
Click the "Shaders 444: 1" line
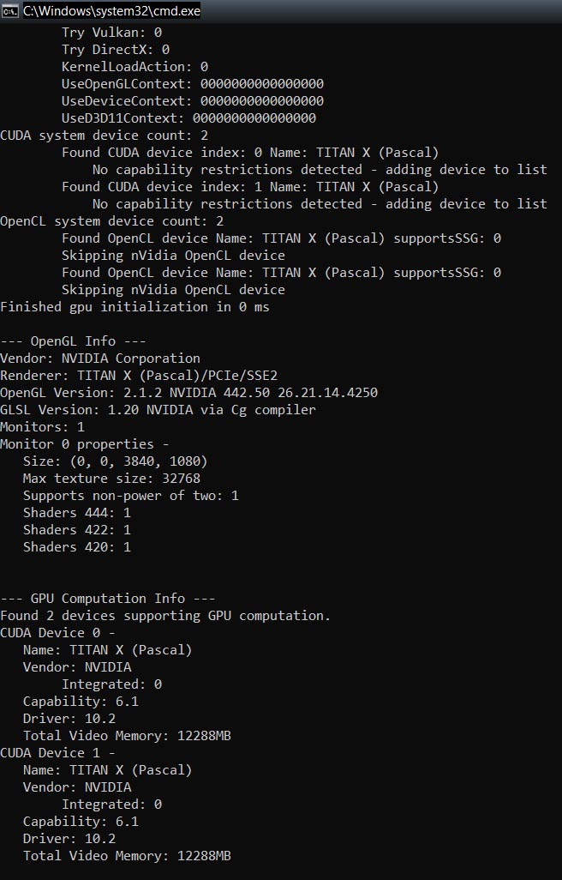[77, 512]
